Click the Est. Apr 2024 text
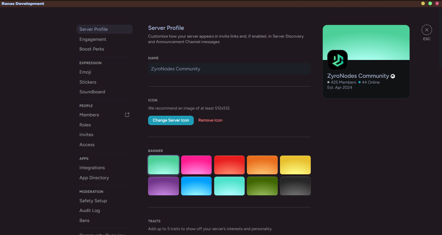Image resolution: width=442 pixels, height=235 pixels. coord(340,88)
